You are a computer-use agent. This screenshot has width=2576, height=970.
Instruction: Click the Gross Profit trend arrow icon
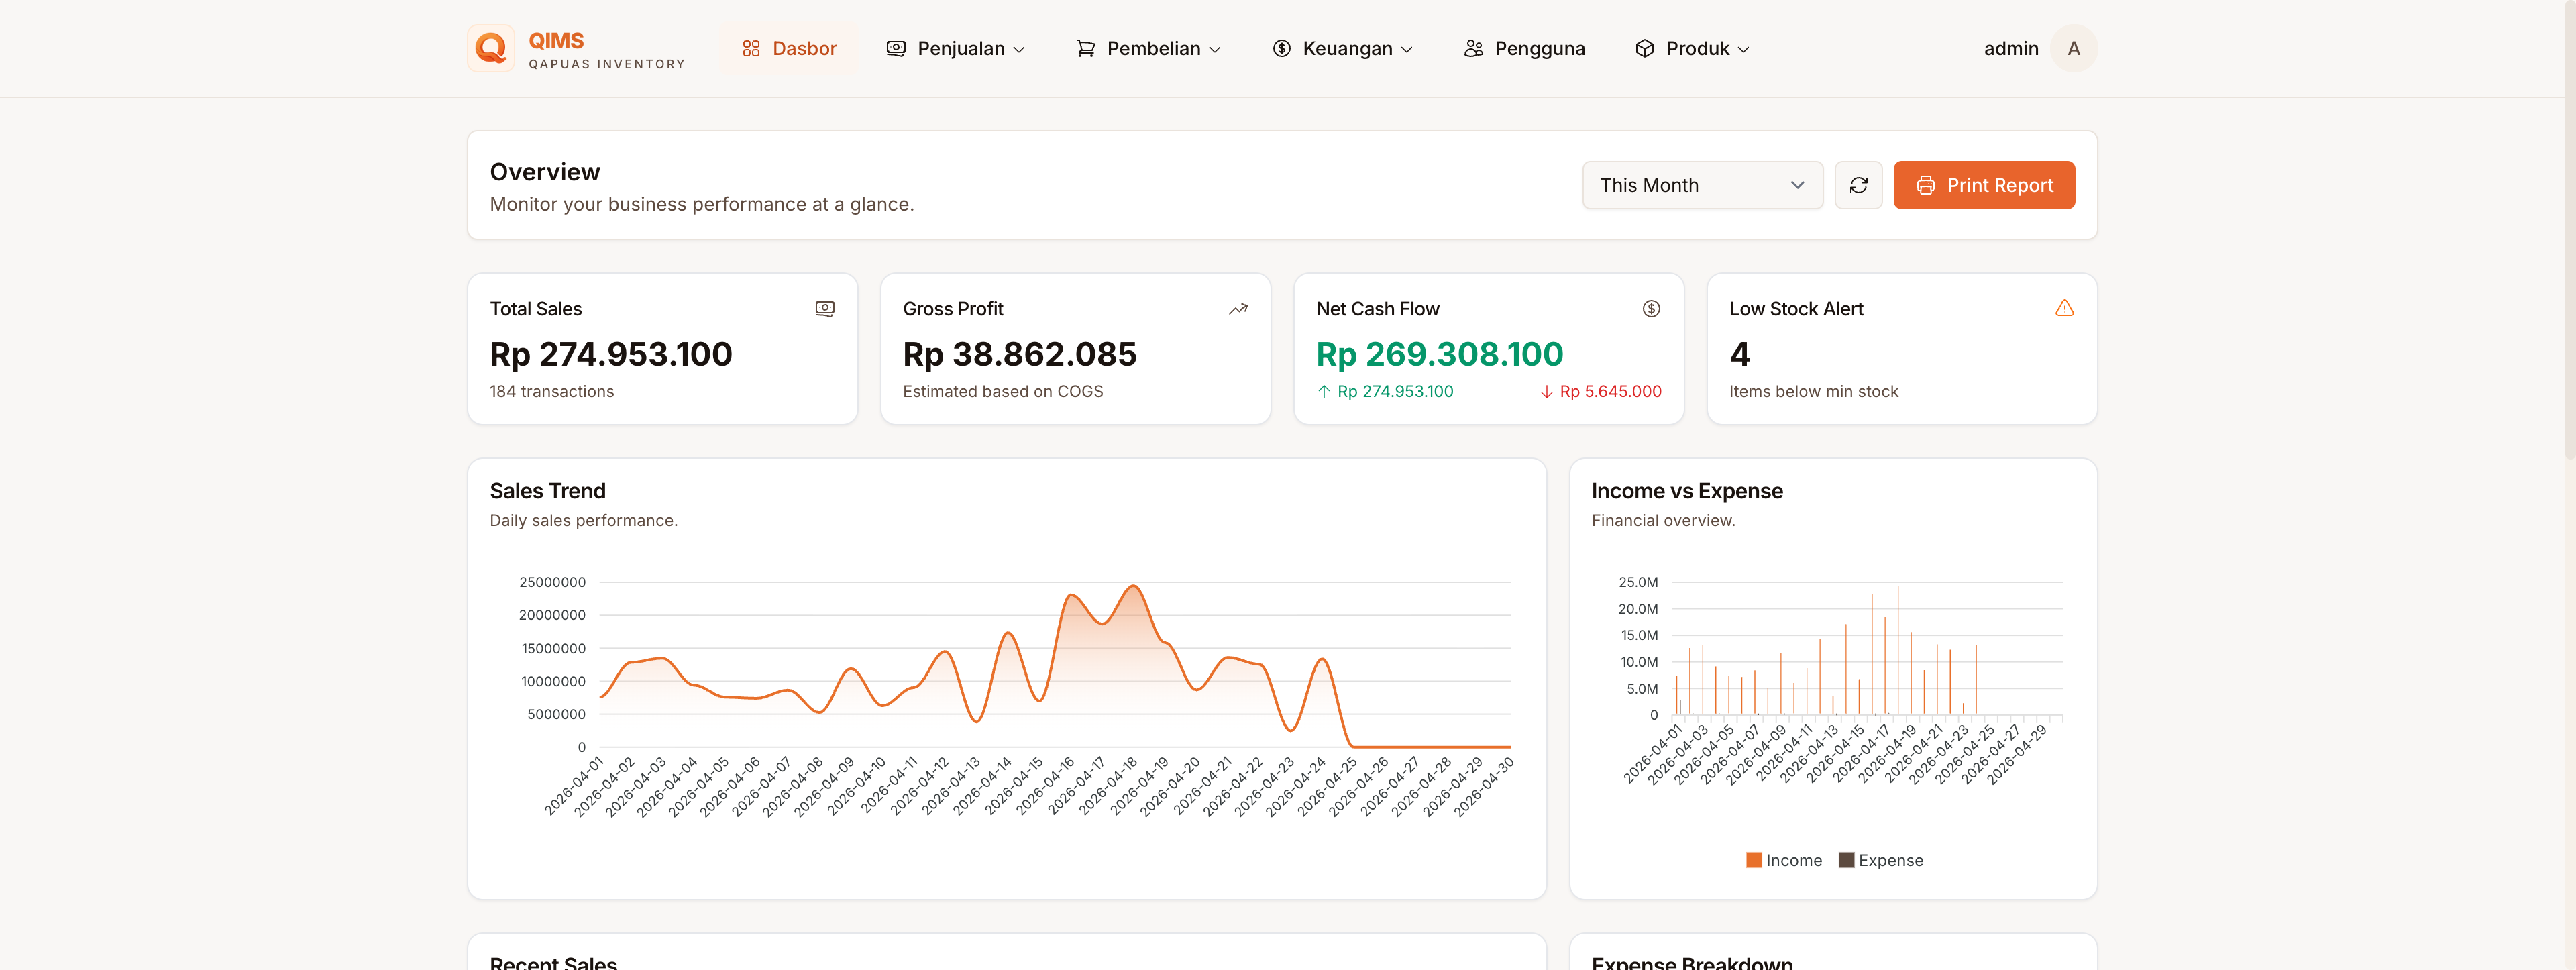(1238, 309)
